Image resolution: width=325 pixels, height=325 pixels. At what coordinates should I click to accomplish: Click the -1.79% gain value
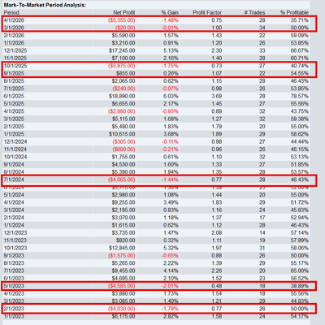coord(170,309)
